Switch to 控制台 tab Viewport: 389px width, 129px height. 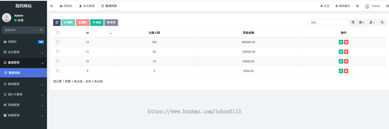(x=66, y=6)
